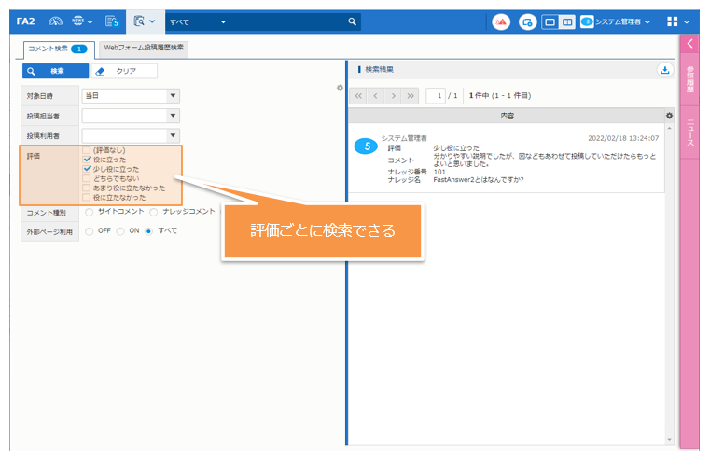Open the システム管理者 user menu
This screenshot has height=459, width=710.
point(620,21)
